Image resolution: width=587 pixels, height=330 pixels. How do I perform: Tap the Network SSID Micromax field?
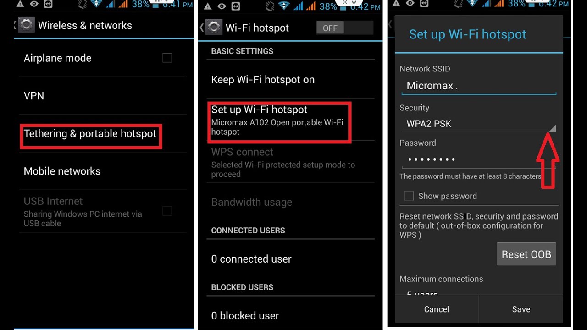[x=479, y=86]
